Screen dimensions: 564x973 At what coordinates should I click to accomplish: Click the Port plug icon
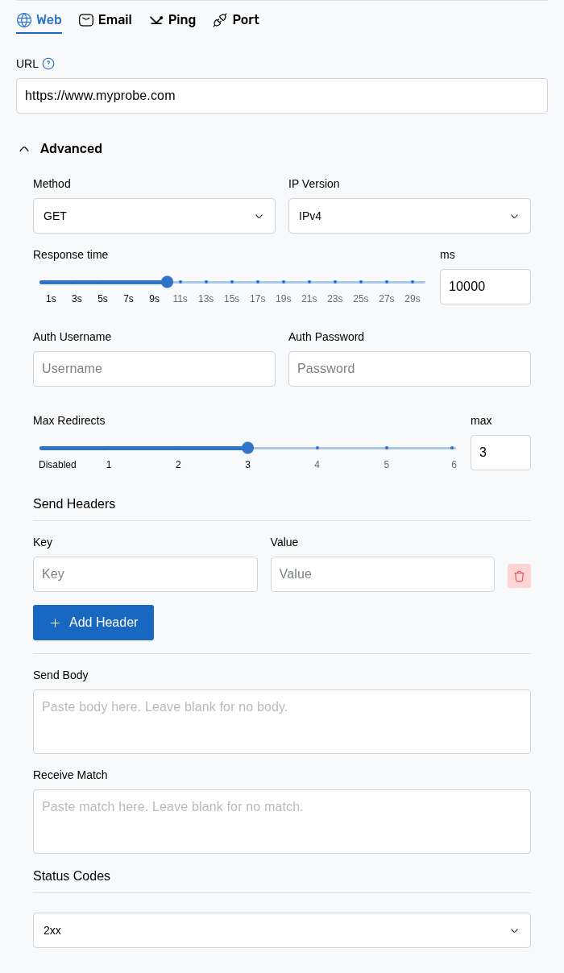pyautogui.click(x=220, y=19)
